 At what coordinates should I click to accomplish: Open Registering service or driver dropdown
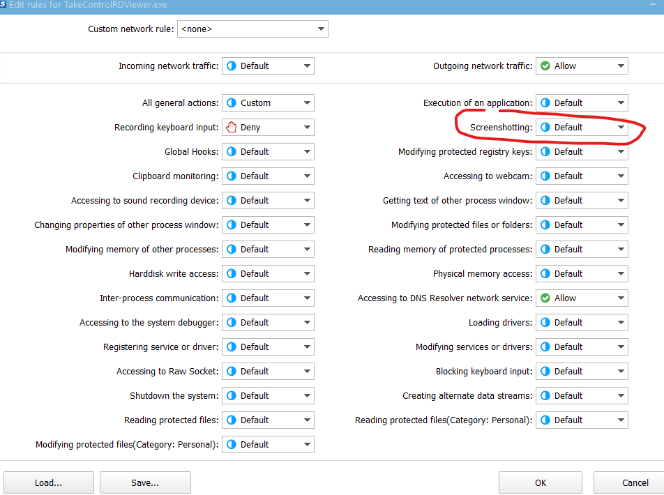click(x=268, y=347)
